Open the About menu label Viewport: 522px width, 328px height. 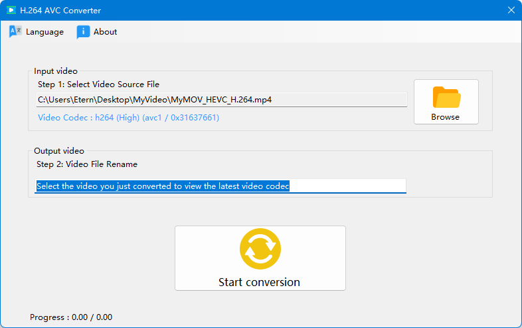[105, 32]
